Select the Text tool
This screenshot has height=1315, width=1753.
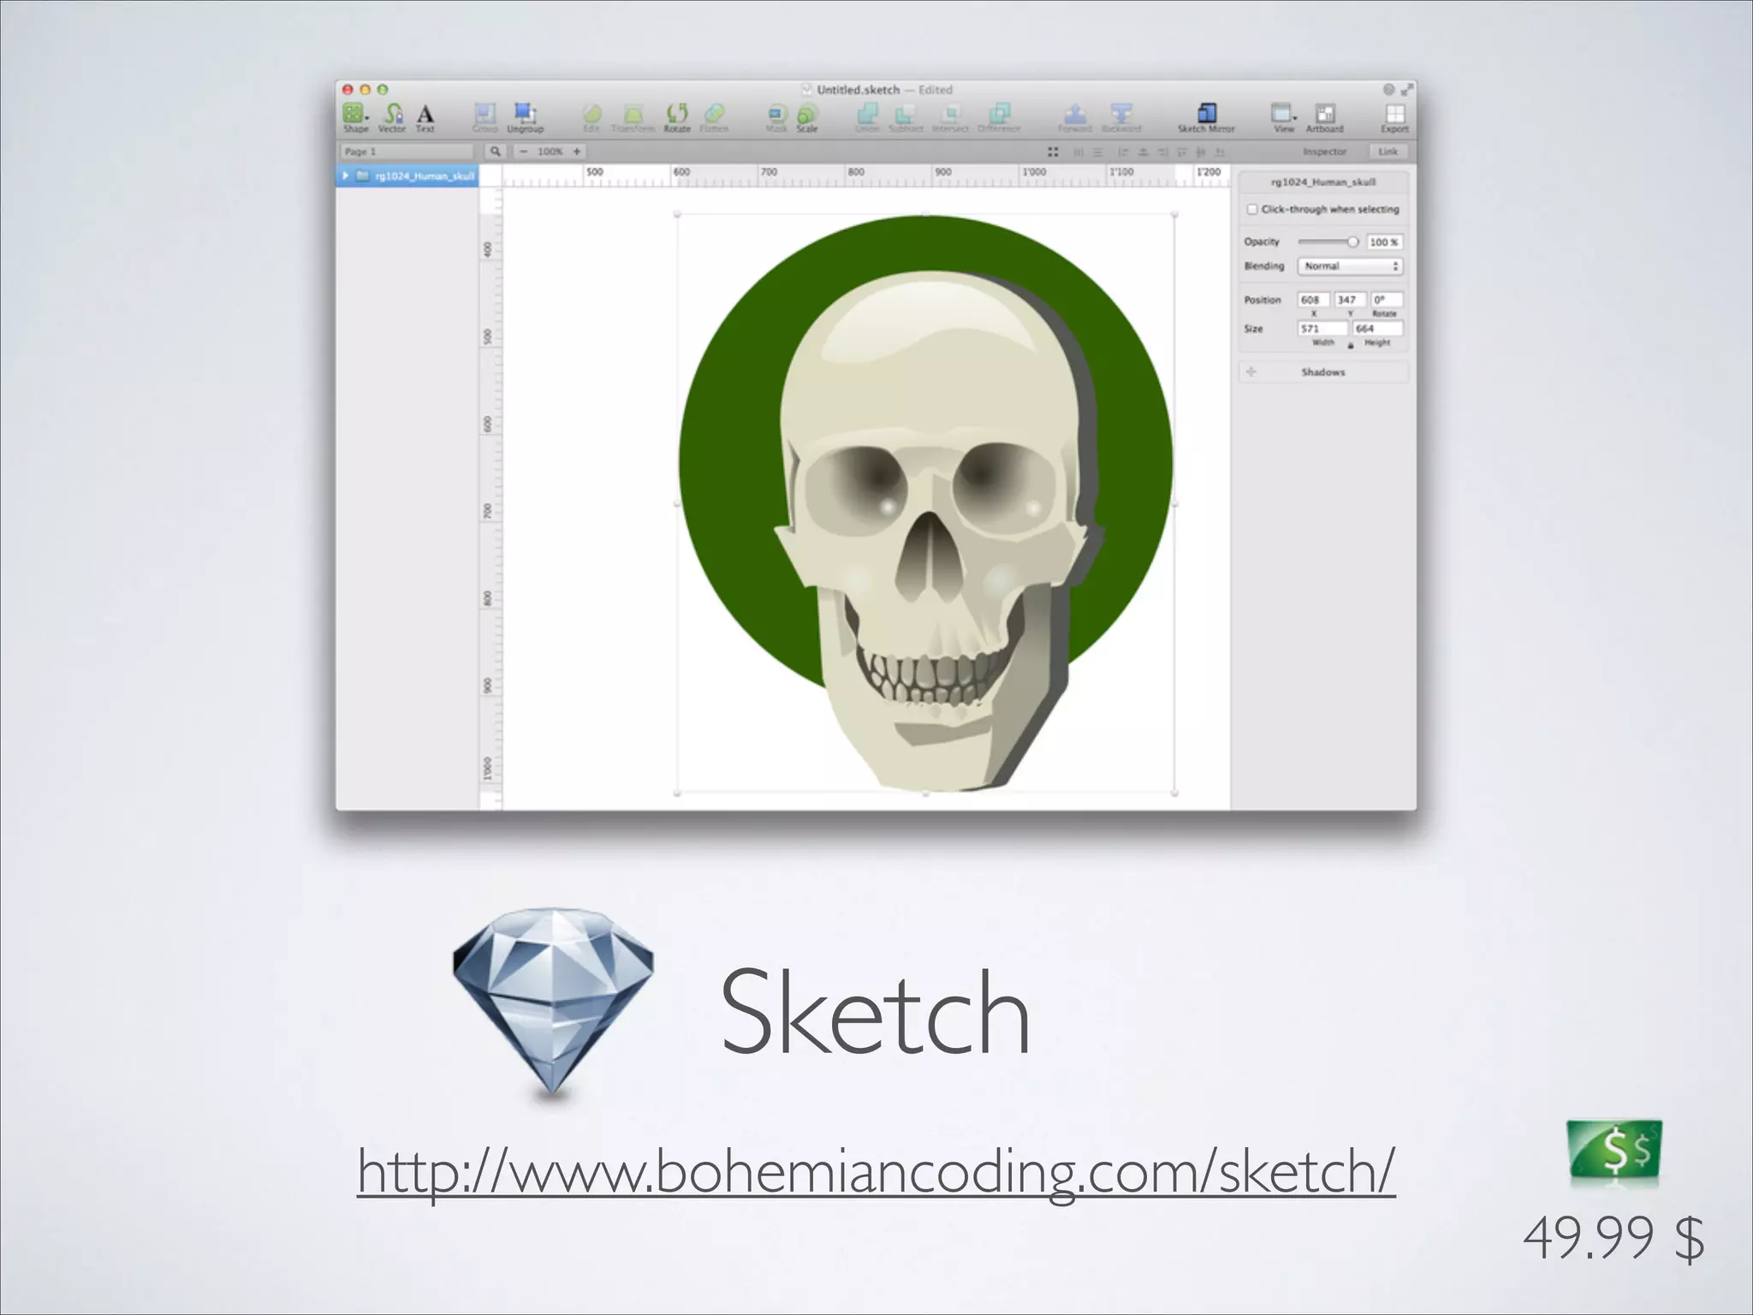pyautogui.click(x=425, y=117)
